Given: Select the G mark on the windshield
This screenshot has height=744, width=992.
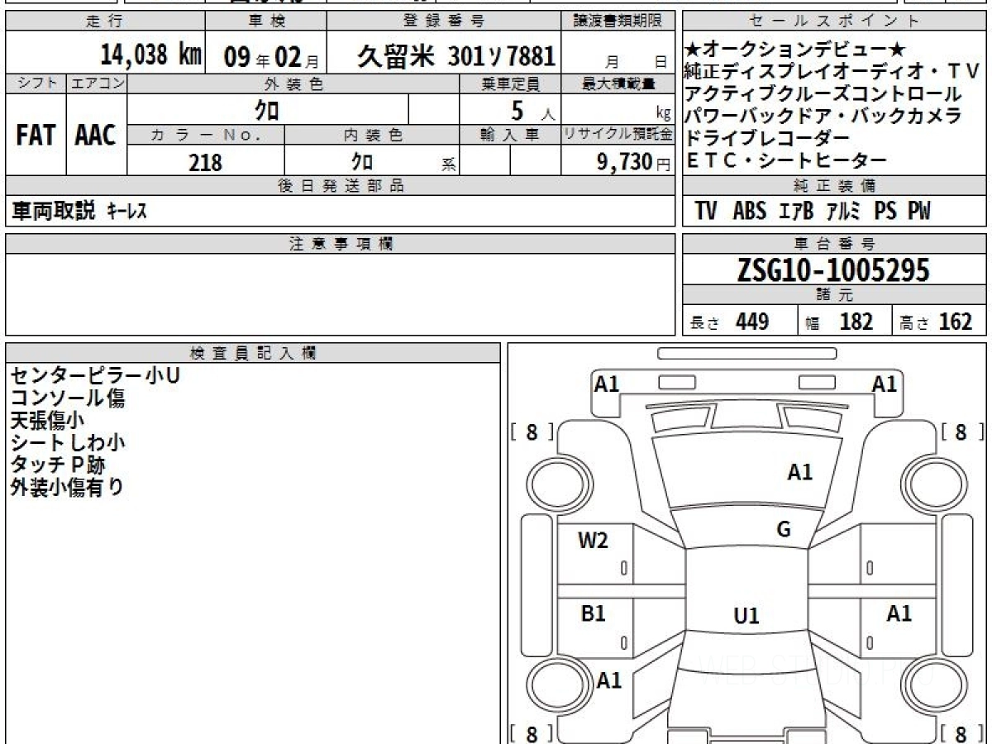Looking at the screenshot, I should point(784,530).
